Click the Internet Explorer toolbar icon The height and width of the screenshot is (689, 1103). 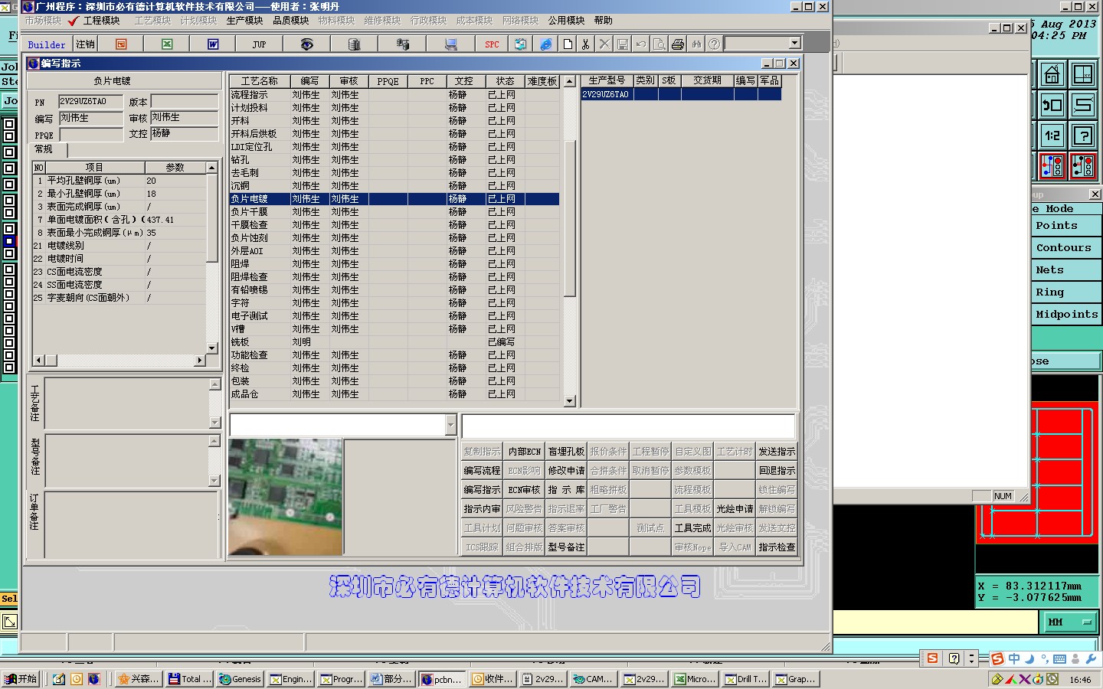pos(545,44)
